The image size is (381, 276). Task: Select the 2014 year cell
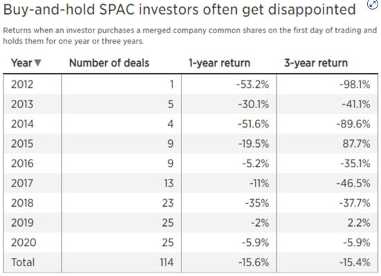click(x=22, y=123)
